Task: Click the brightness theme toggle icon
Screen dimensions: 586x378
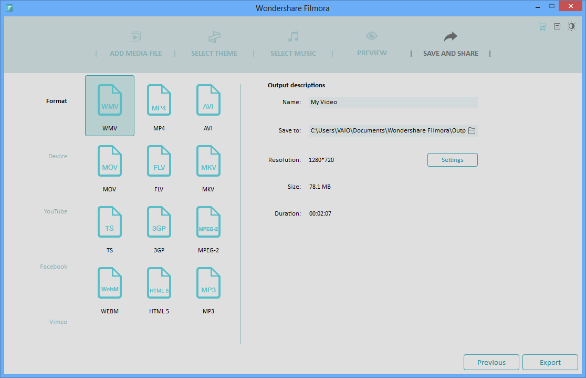Action: point(571,26)
